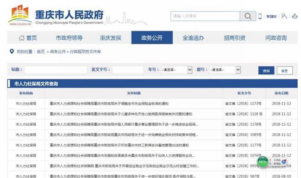The image size is (301, 178).
Task: Open the accessibility person icon
Action: click(284, 16)
